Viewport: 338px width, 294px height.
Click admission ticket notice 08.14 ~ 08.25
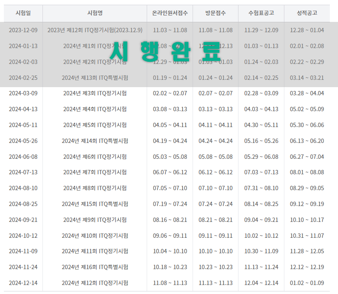[261, 204]
